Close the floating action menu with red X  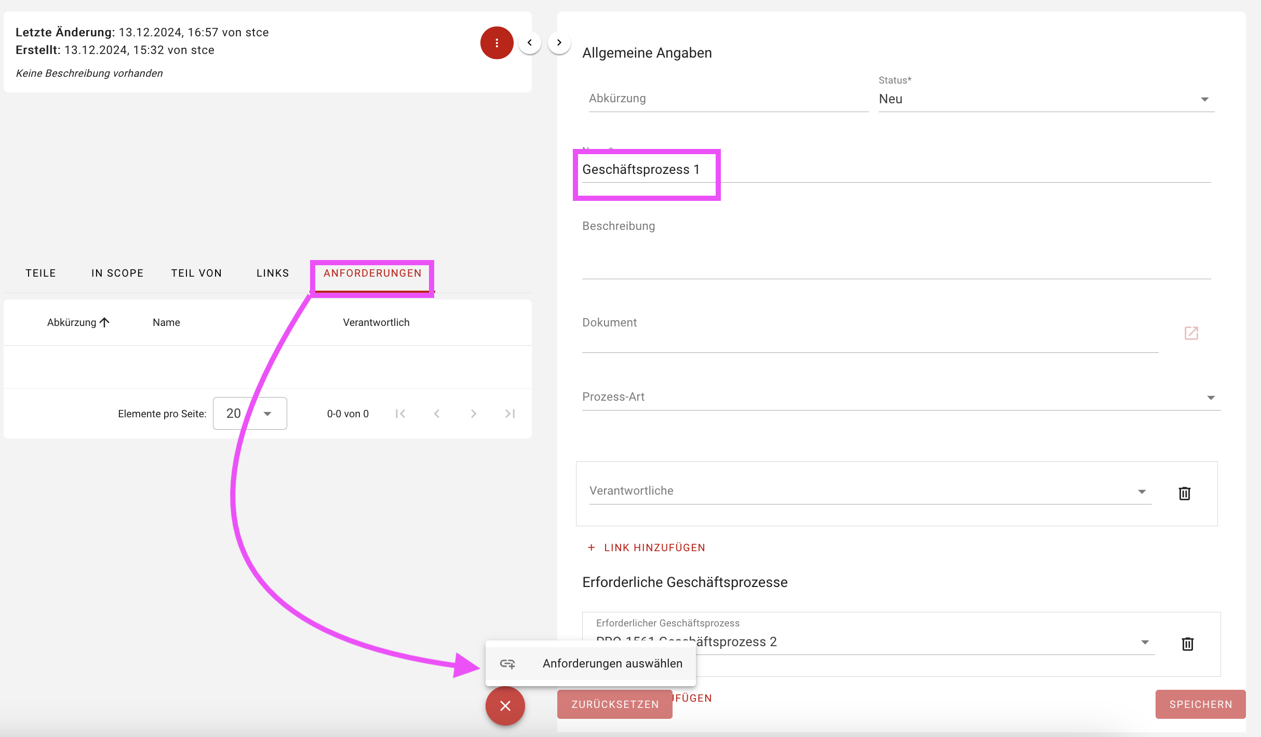tap(505, 706)
